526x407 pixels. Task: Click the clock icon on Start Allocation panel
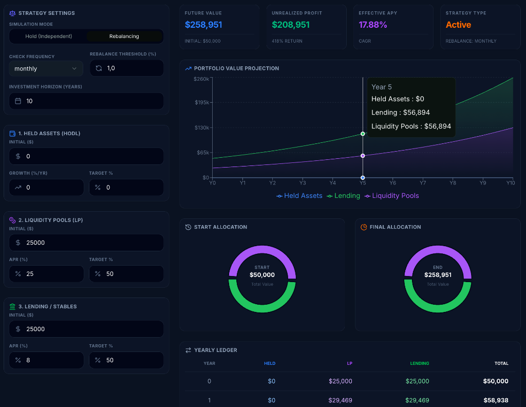point(187,227)
